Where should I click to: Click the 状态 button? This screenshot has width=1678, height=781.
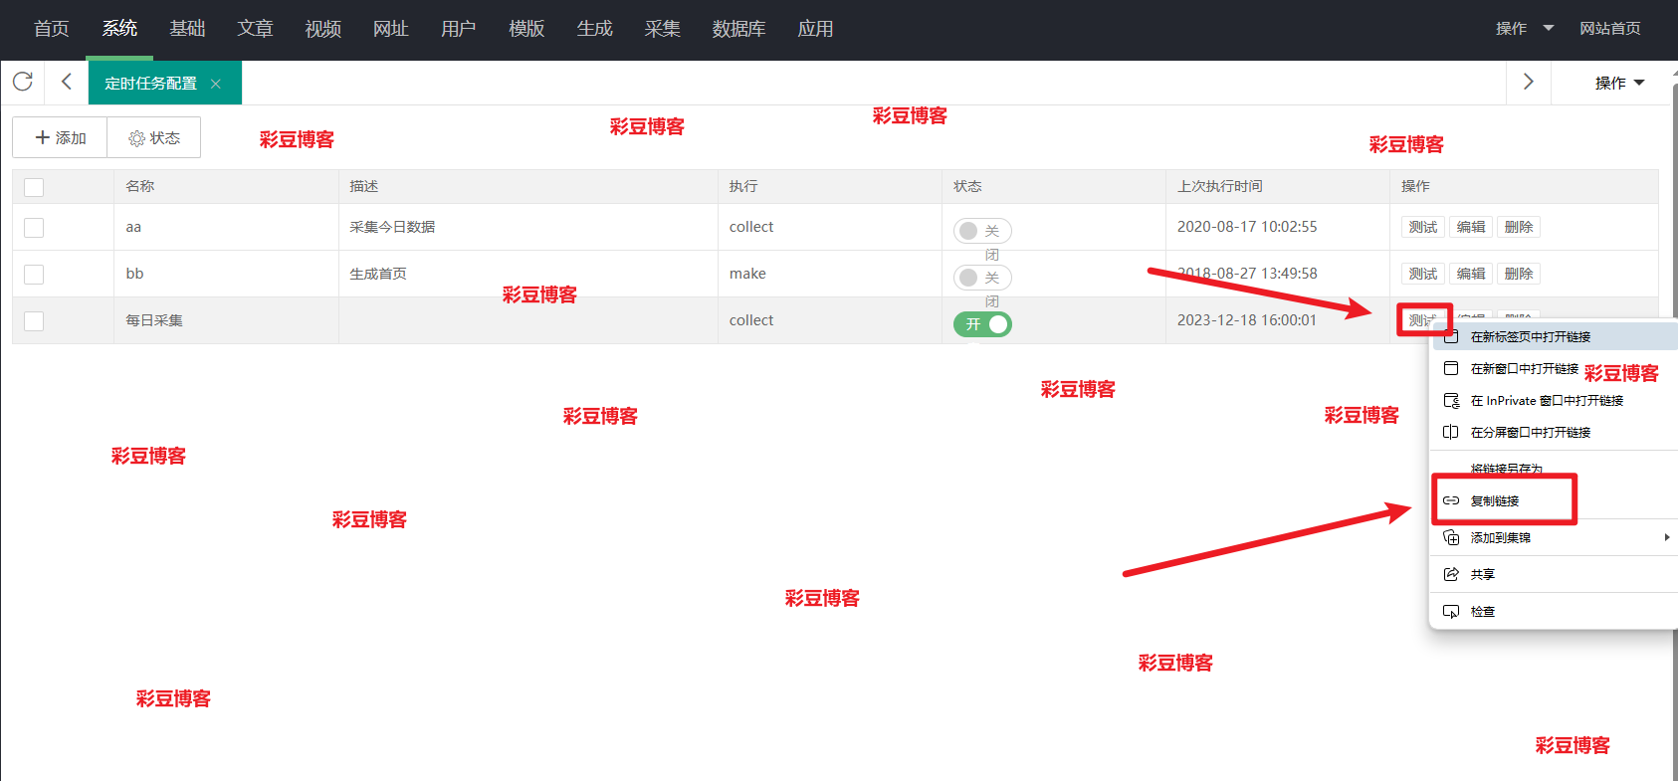(154, 137)
